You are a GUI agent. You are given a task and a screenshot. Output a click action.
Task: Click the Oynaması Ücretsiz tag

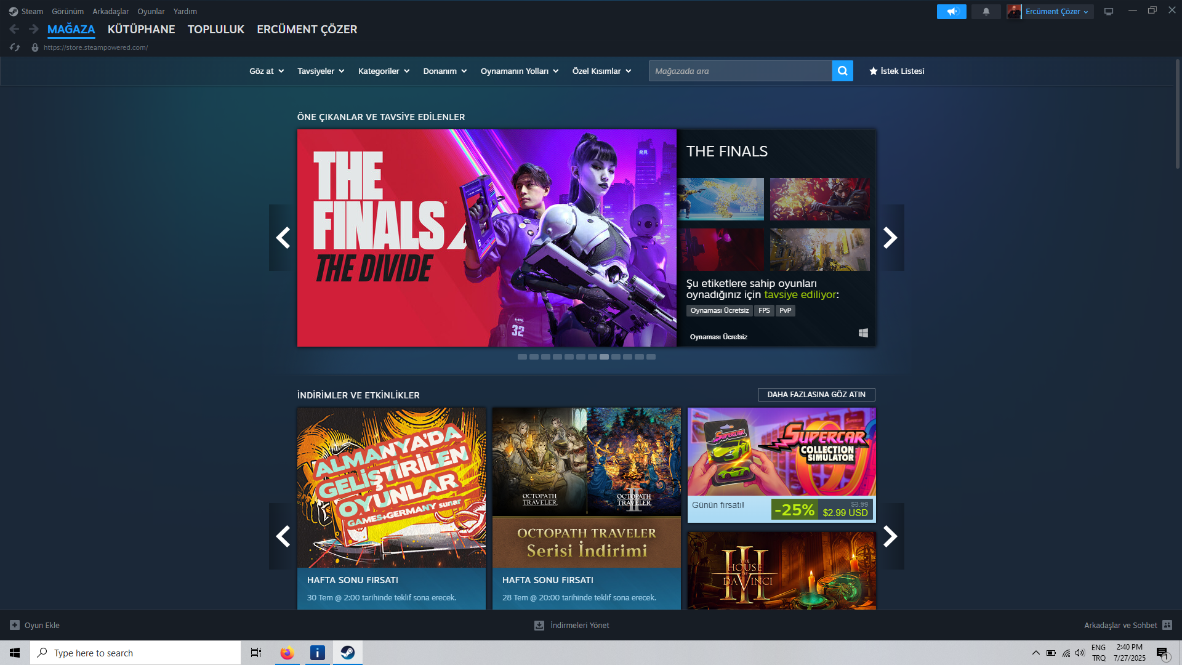[720, 310]
